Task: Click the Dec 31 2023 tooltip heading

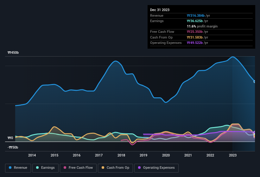Action: tap(160, 10)
